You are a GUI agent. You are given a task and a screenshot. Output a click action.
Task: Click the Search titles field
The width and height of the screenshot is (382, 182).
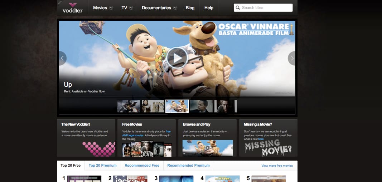[x=263, y=7]
